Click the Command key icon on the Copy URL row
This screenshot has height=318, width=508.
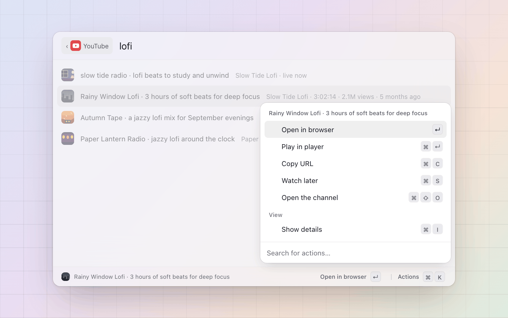point(426,164)
